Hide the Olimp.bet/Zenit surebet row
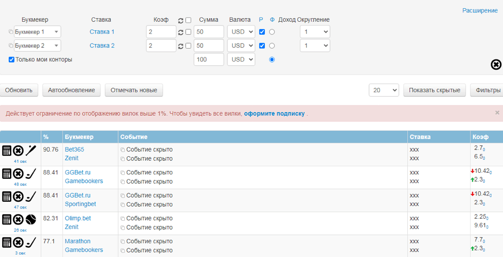Screen dimensions: 503x257 (x=18, y=219)
